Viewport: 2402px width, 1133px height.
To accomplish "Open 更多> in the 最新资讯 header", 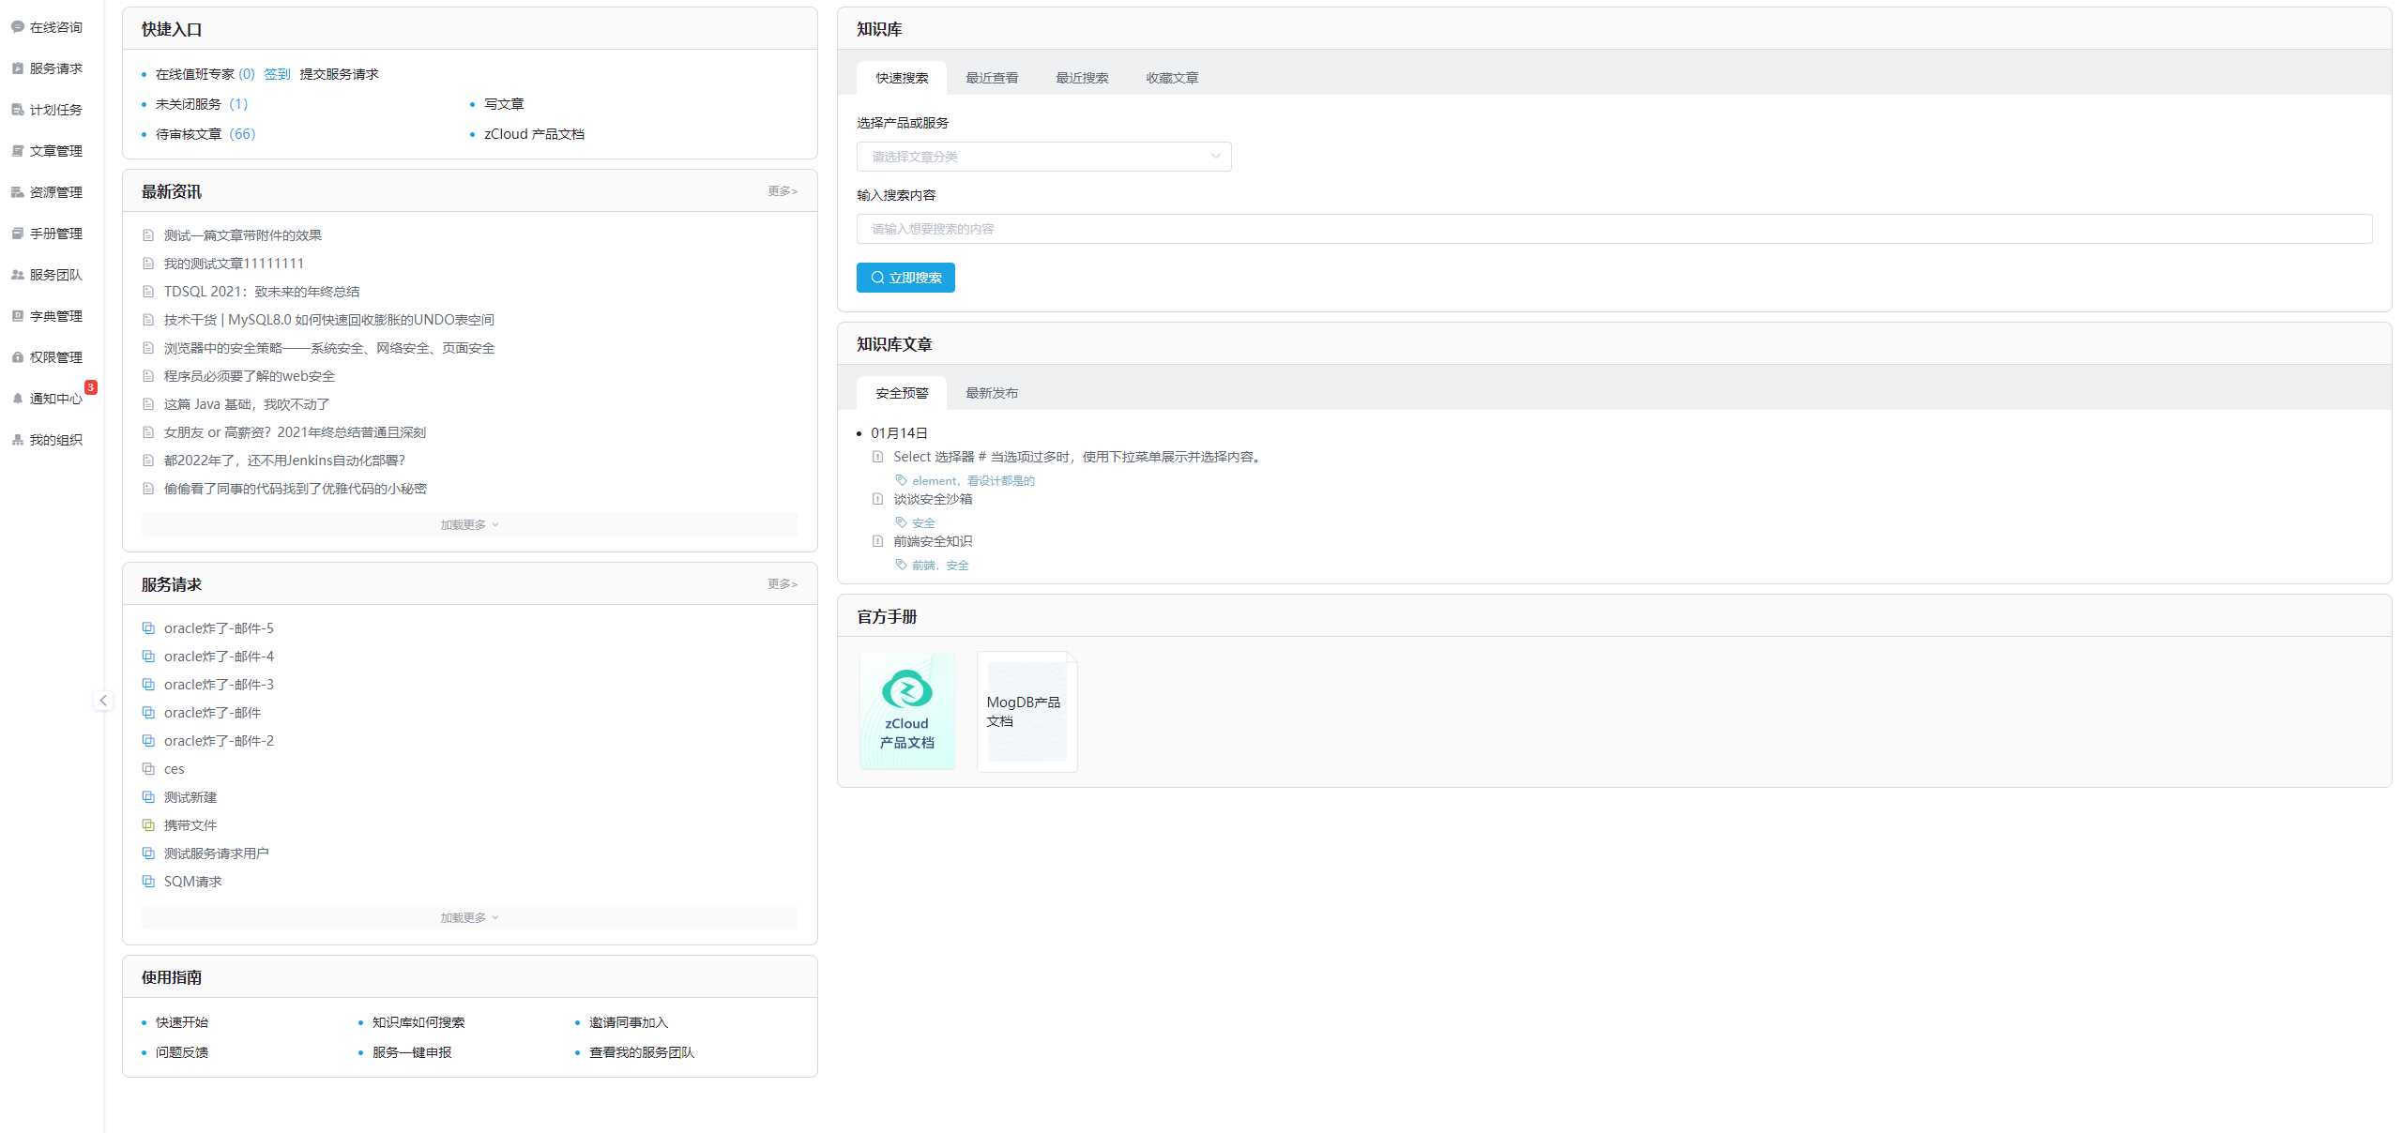I will 783,191.
